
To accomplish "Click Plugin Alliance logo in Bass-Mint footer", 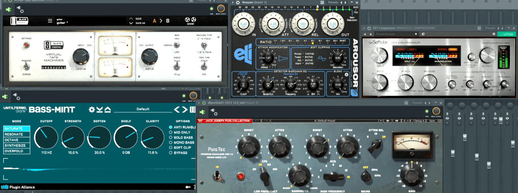I will pyautogui.click(x=18, y=187).
